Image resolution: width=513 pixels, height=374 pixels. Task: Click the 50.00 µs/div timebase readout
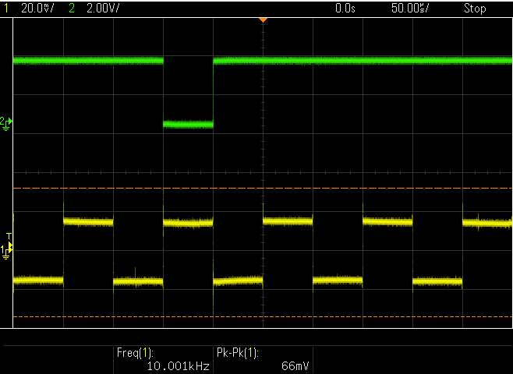410,8
